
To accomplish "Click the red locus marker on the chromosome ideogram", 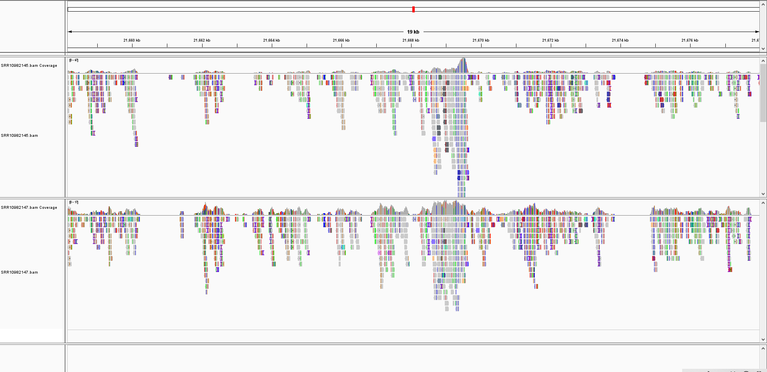I will [413, 9].
